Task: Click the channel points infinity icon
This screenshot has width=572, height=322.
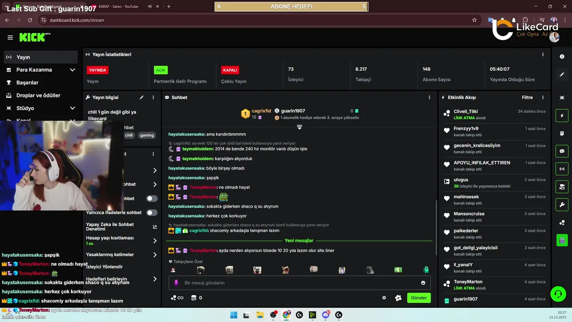Action: pyautogui.click(x=177, y=298)
